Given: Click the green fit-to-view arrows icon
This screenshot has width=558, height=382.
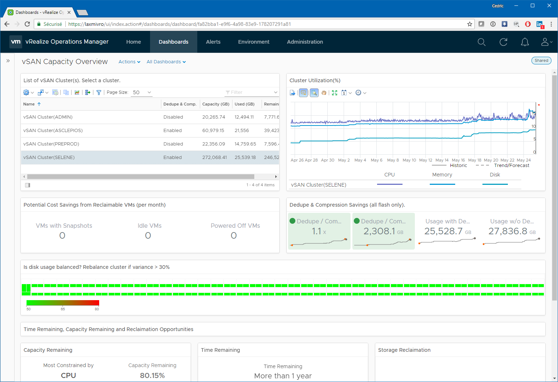Looking at the screenshot, I should tap(335, 93).
